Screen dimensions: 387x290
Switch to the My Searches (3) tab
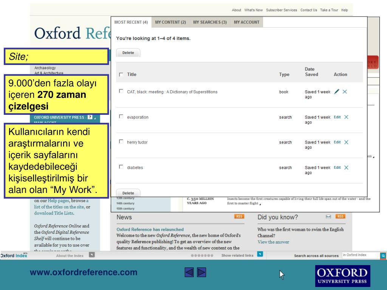coord(210,22)
